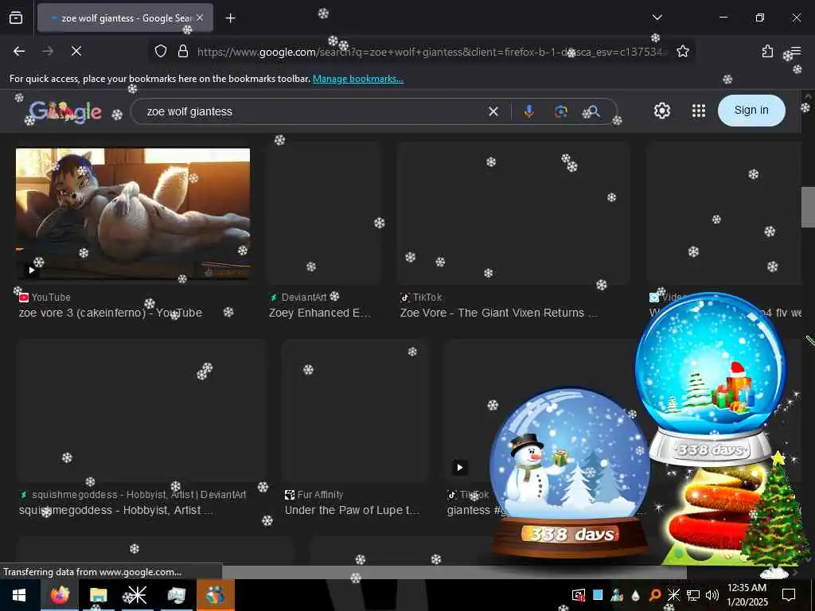Open 'squishmegoddess - Hobbyist, Artist ...' result title
The width and height of the screenshot is (815, 611).
click(115, 510)
